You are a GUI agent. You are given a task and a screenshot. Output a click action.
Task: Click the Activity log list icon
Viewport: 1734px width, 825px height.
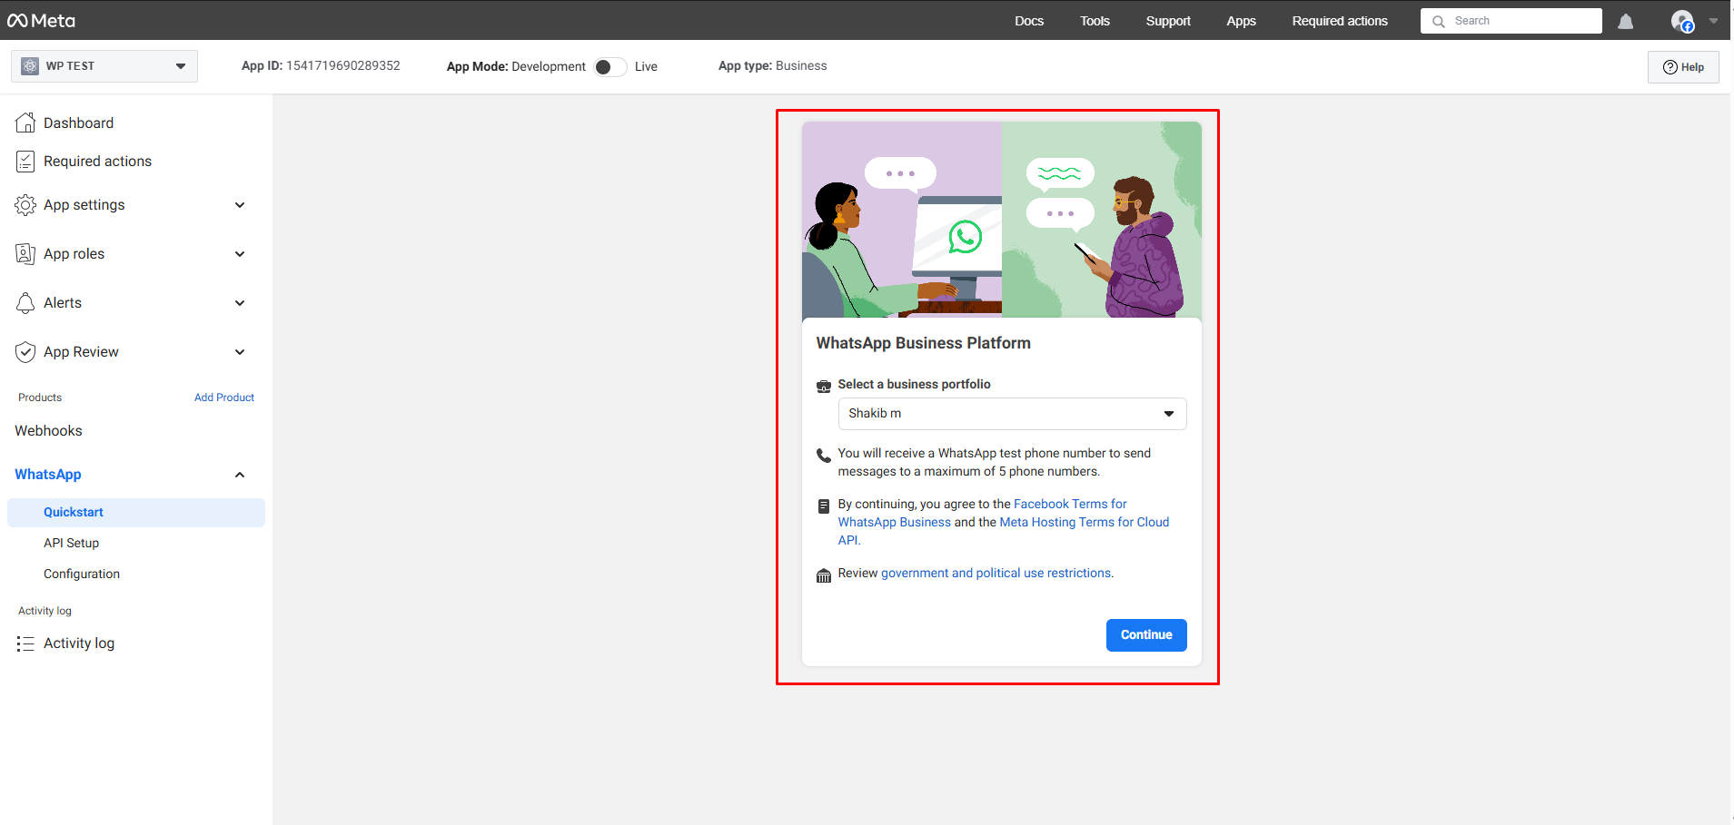point(26,643)
